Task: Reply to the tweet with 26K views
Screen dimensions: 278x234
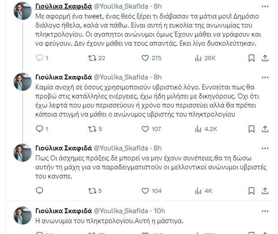Action: (39, 58)
